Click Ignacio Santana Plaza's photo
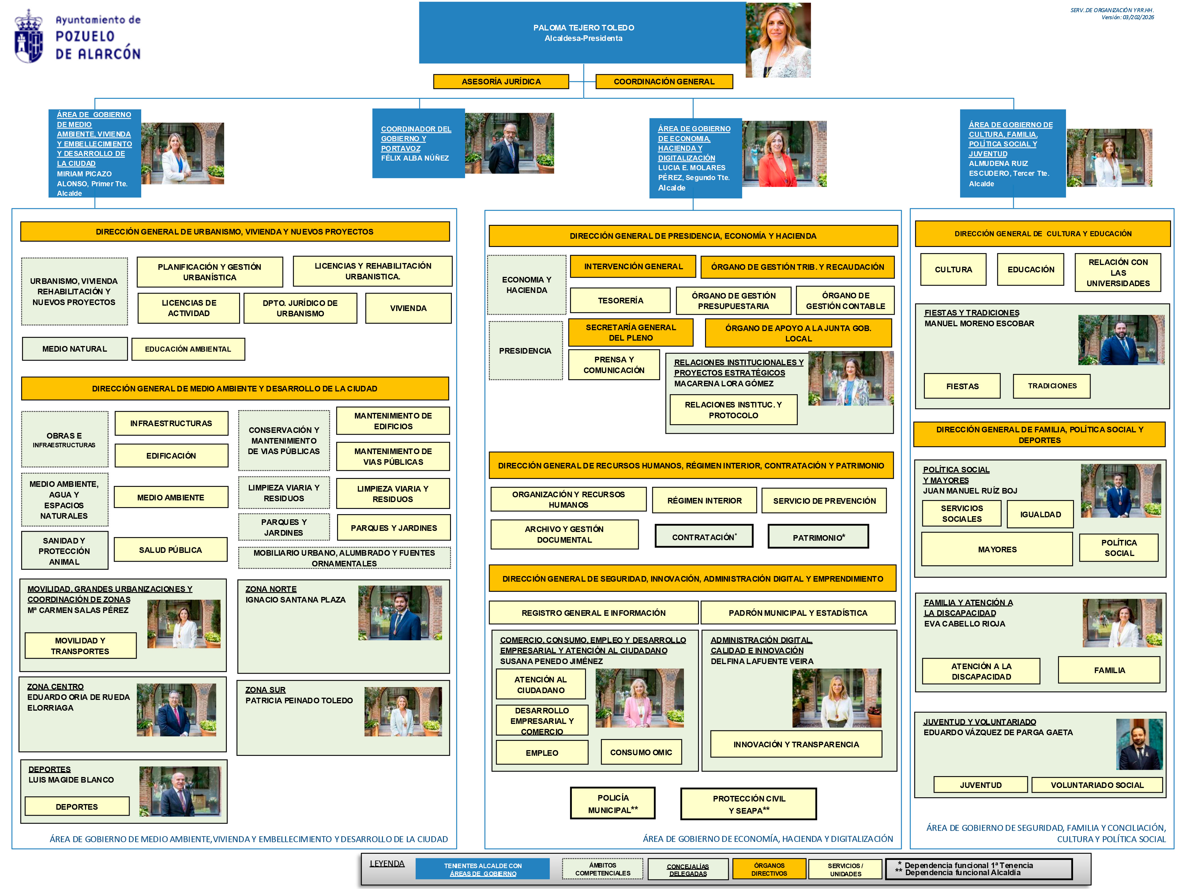The width and height of the screenshot is (1186, 889). (400, 612)
